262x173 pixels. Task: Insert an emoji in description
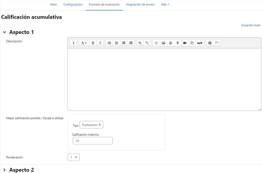[x=156, y=43]
